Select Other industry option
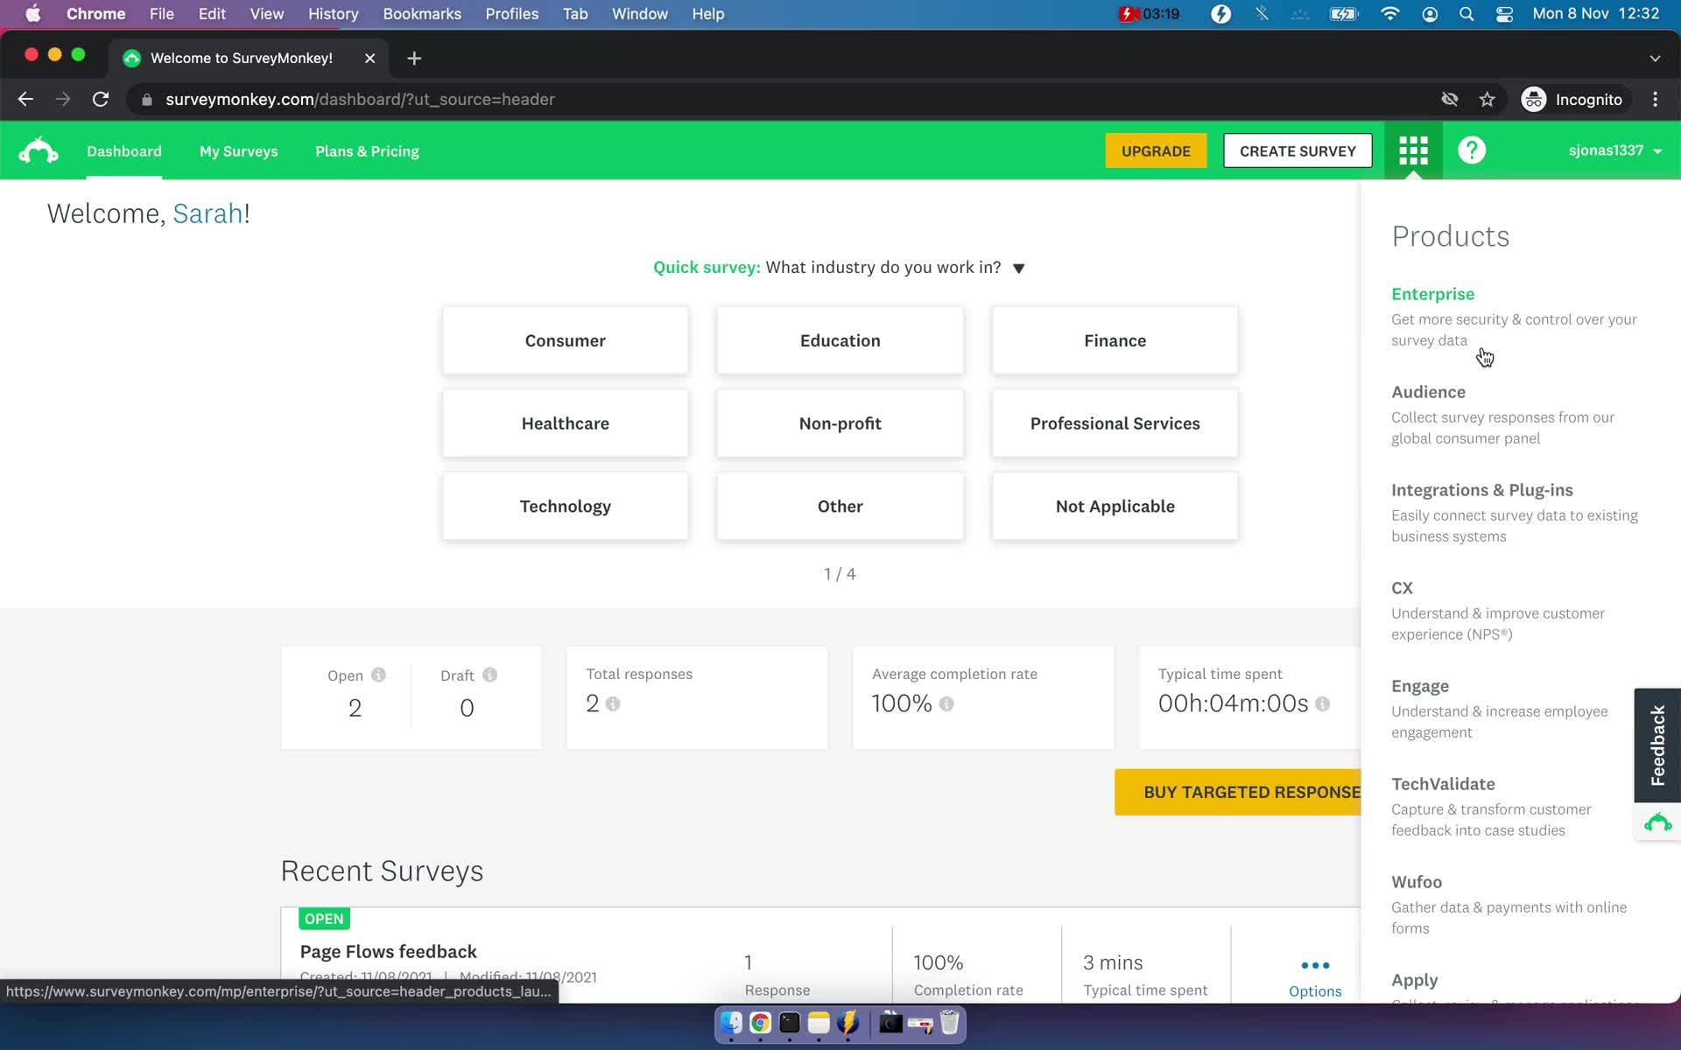The image size is (1681, 1050). tap(840, 507)
